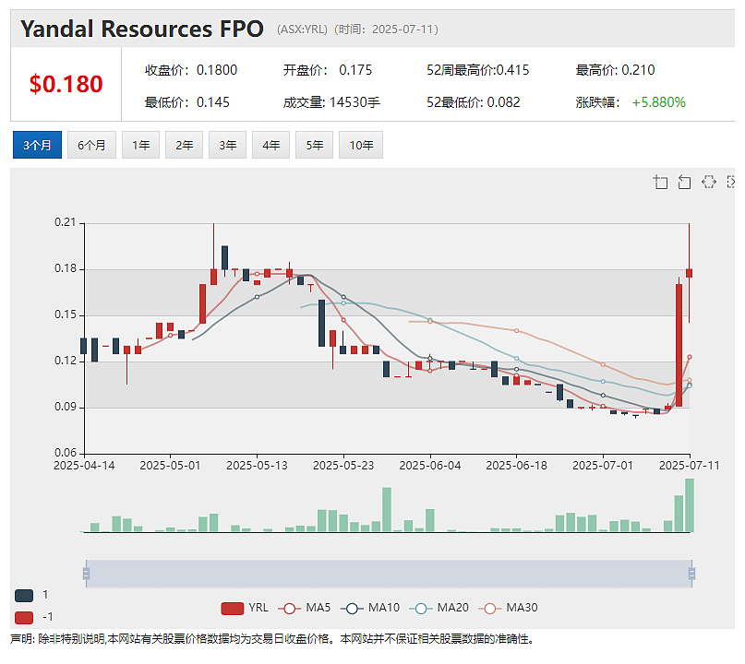Click the 0.06 y-axis label
Viewport: 745px width, 664px height.
[x=66, y=453]
